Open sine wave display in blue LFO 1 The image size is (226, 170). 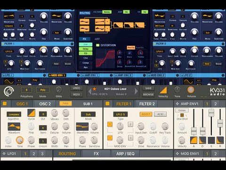tap(9, 82)
